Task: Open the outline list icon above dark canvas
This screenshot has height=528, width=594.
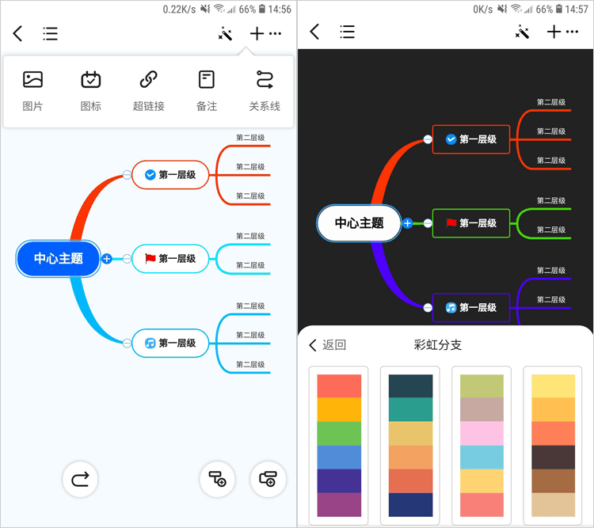Action: [x=347, y=32]
